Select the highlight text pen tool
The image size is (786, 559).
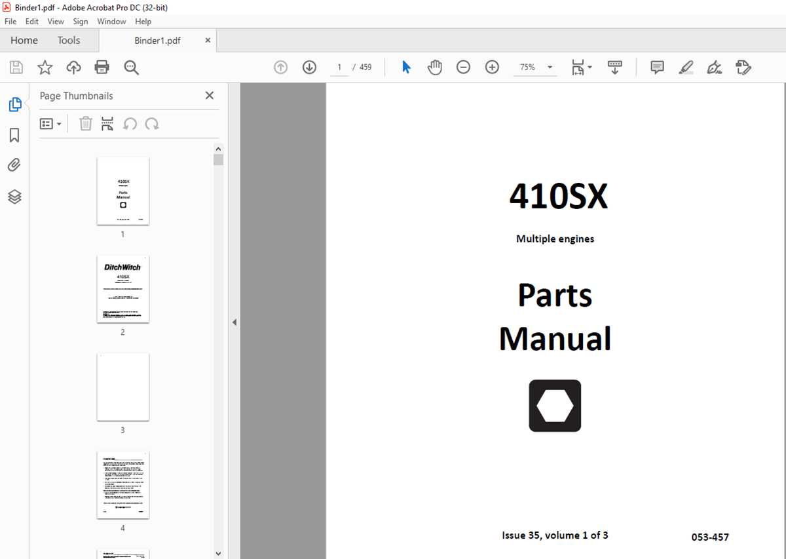tap(686, 67)
